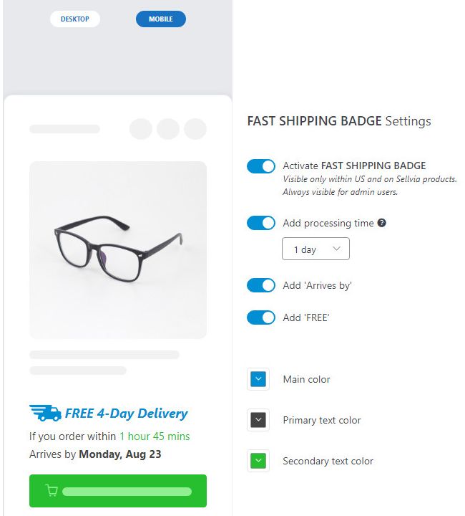The image size is (465, 516).
Task: Click the Add processing time label
Action: click(x=328, y=223)
